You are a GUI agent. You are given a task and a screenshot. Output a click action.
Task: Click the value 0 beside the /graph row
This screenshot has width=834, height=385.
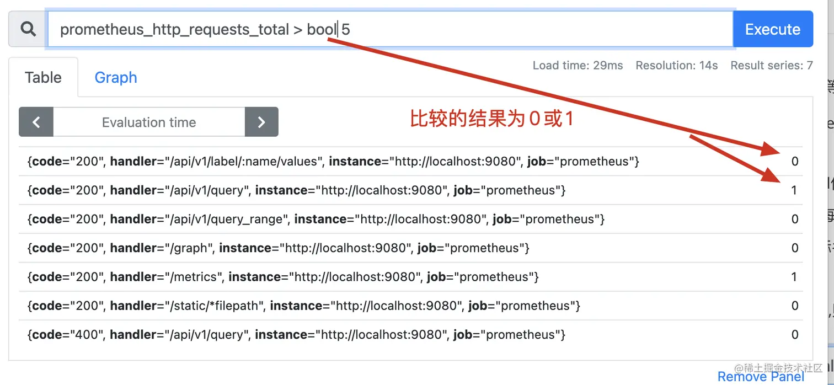click(x=794, y=248)
